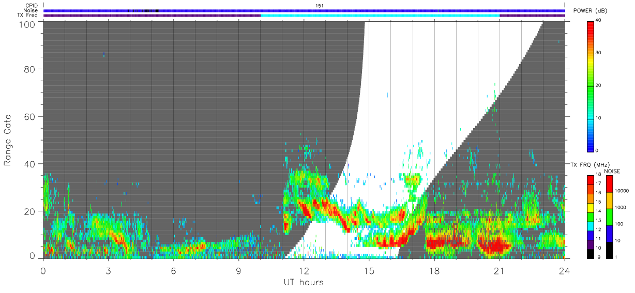Click the 15 value in TX FRQ legend

click(599, 202)
